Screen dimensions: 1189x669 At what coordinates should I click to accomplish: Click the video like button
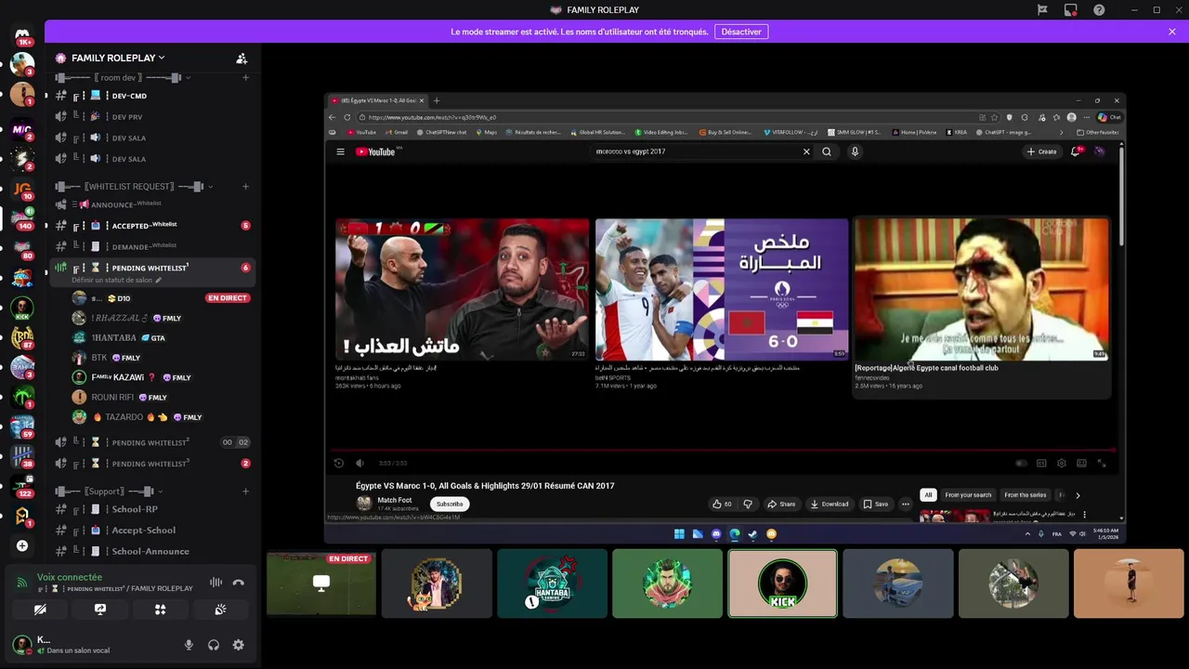coord(722,504)
